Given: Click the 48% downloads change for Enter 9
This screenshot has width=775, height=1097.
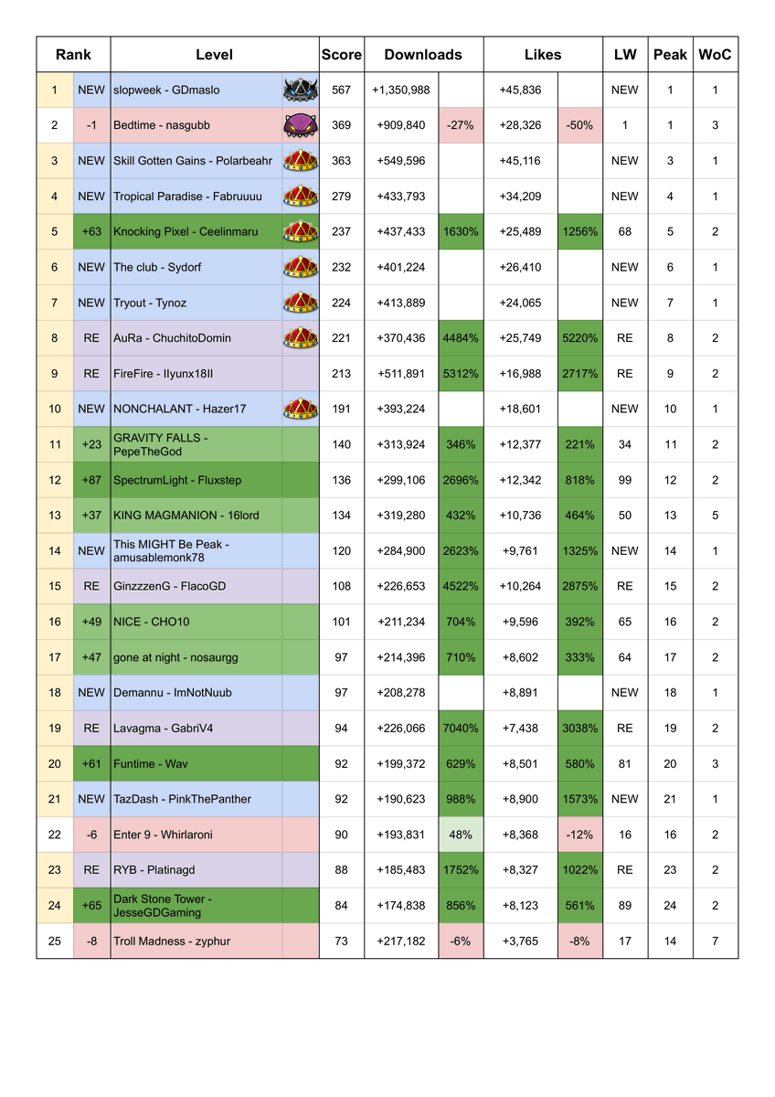Looking at the screenshot, I should pos(461,834).
